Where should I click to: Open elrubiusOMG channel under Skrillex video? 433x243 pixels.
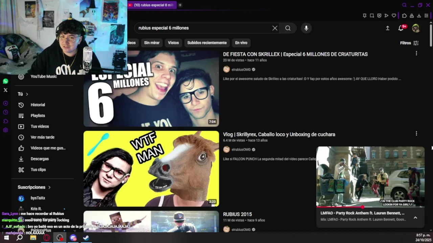241,70
